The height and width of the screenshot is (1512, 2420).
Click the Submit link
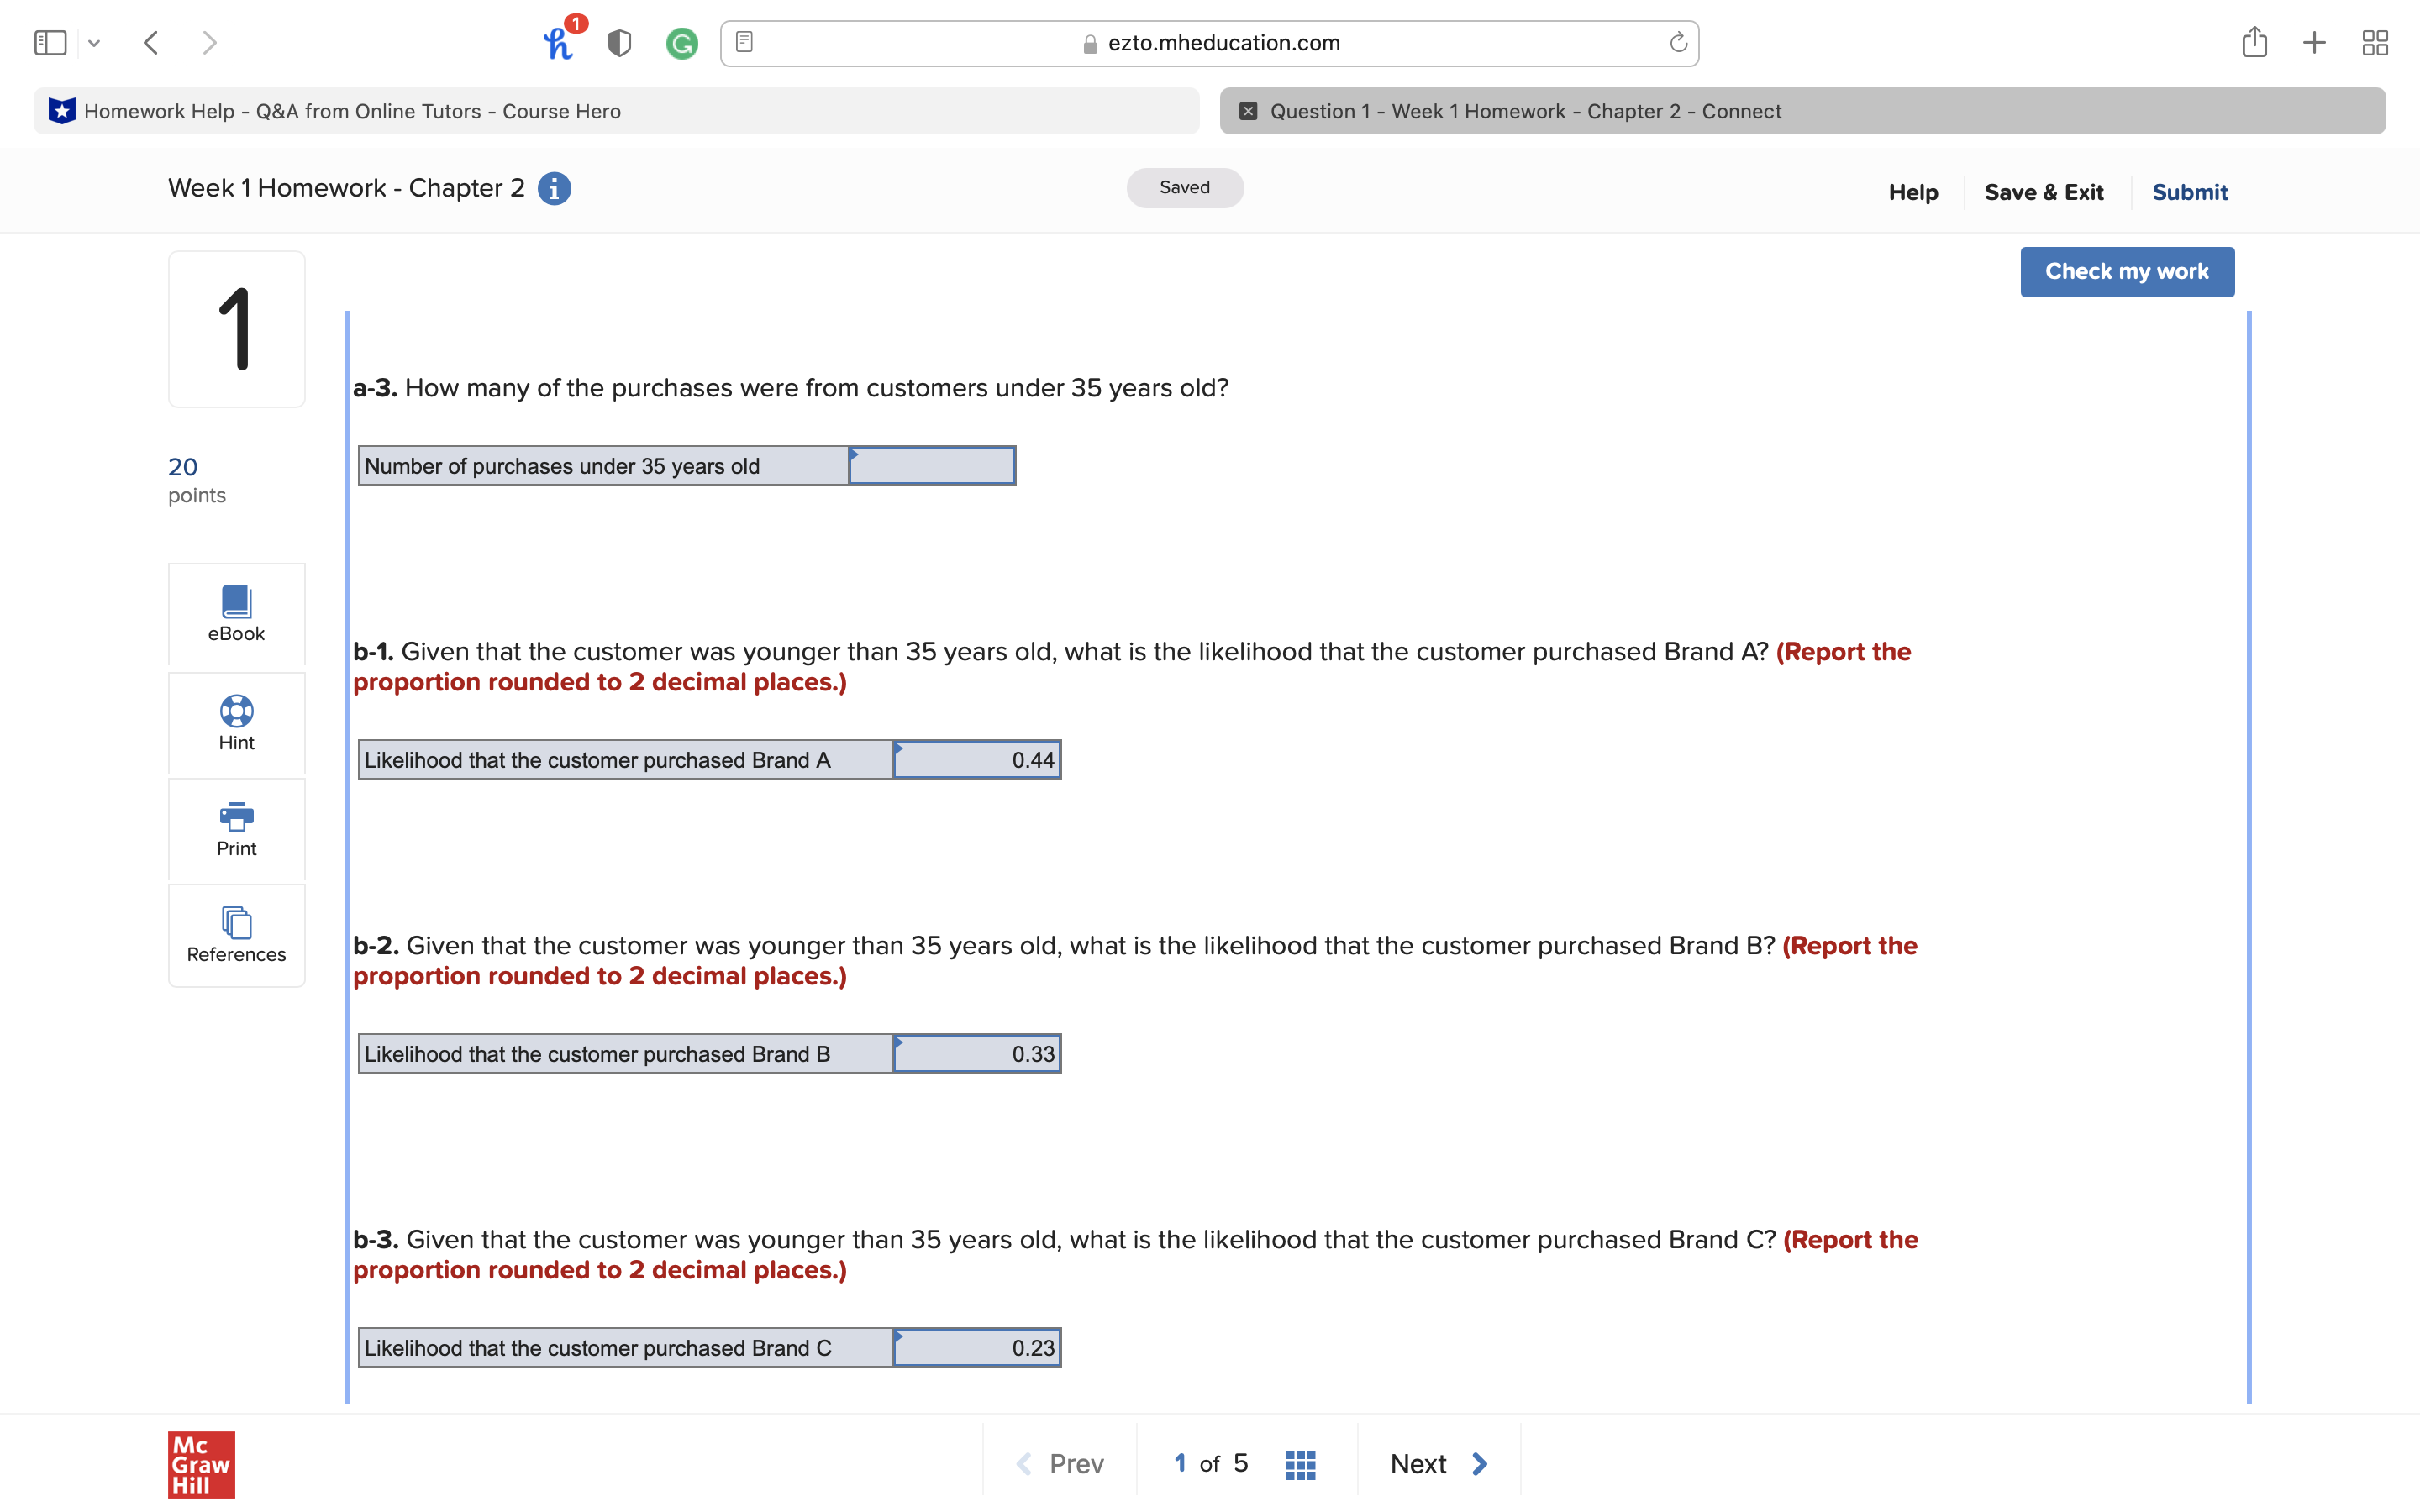(2189, 192)
